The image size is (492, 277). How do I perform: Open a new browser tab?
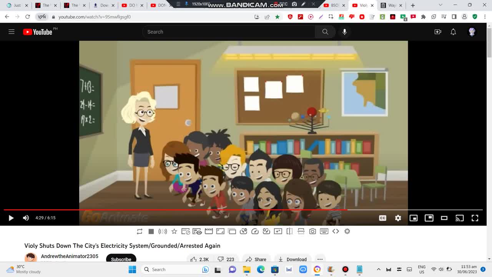pos(413,5)
